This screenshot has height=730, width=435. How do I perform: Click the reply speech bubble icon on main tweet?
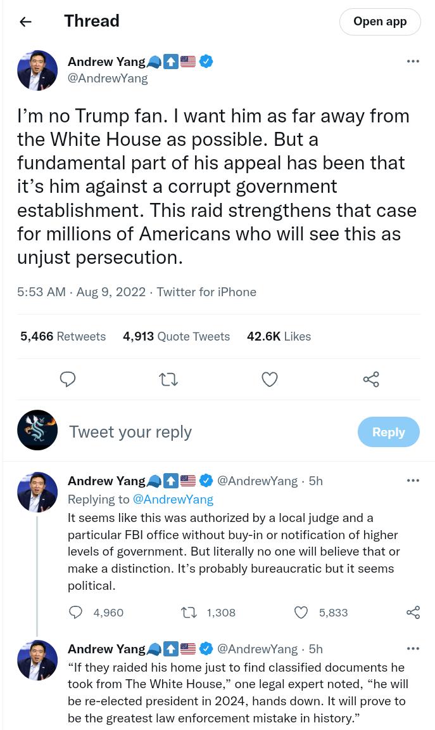tap(67, 379)
